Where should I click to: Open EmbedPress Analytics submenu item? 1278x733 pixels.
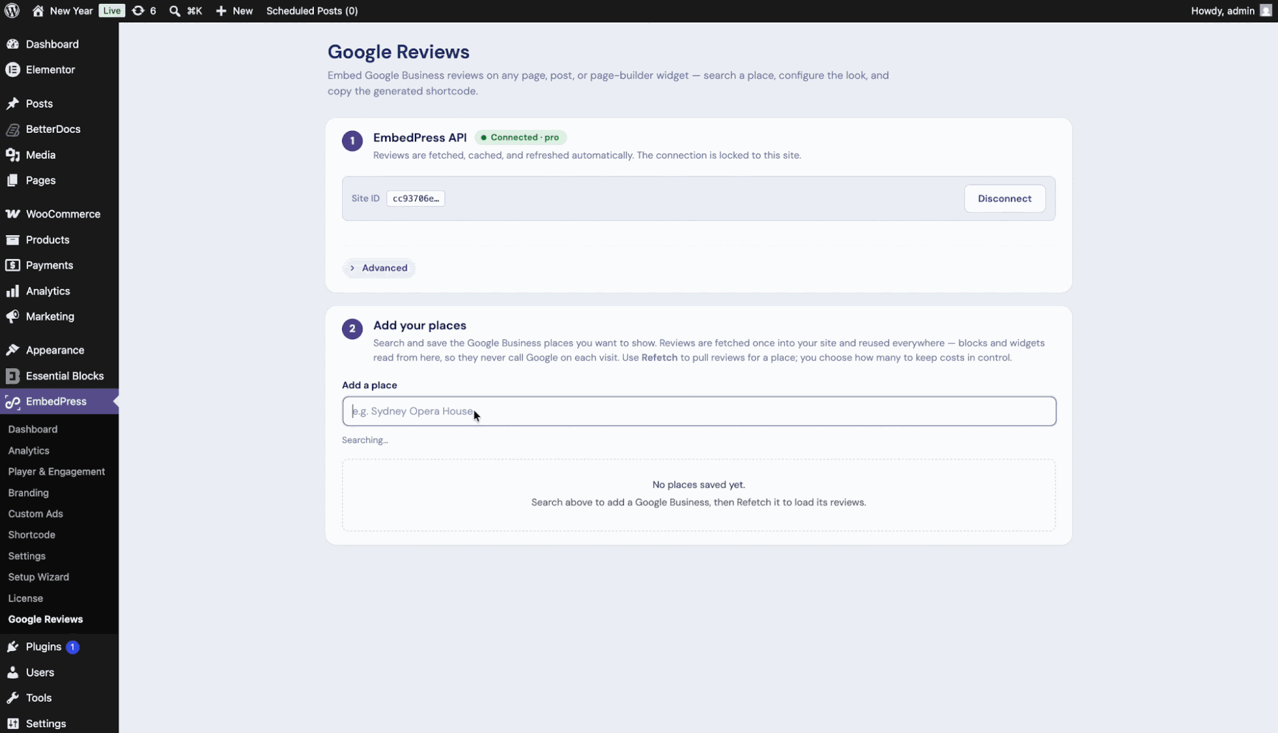(x=29, y=451)
